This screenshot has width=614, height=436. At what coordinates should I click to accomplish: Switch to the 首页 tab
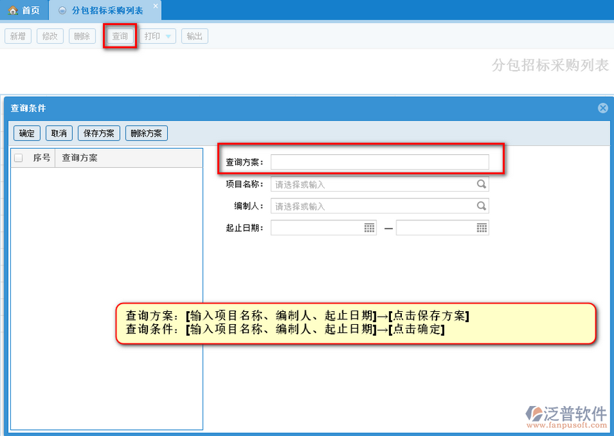click(x=24, y=10)
